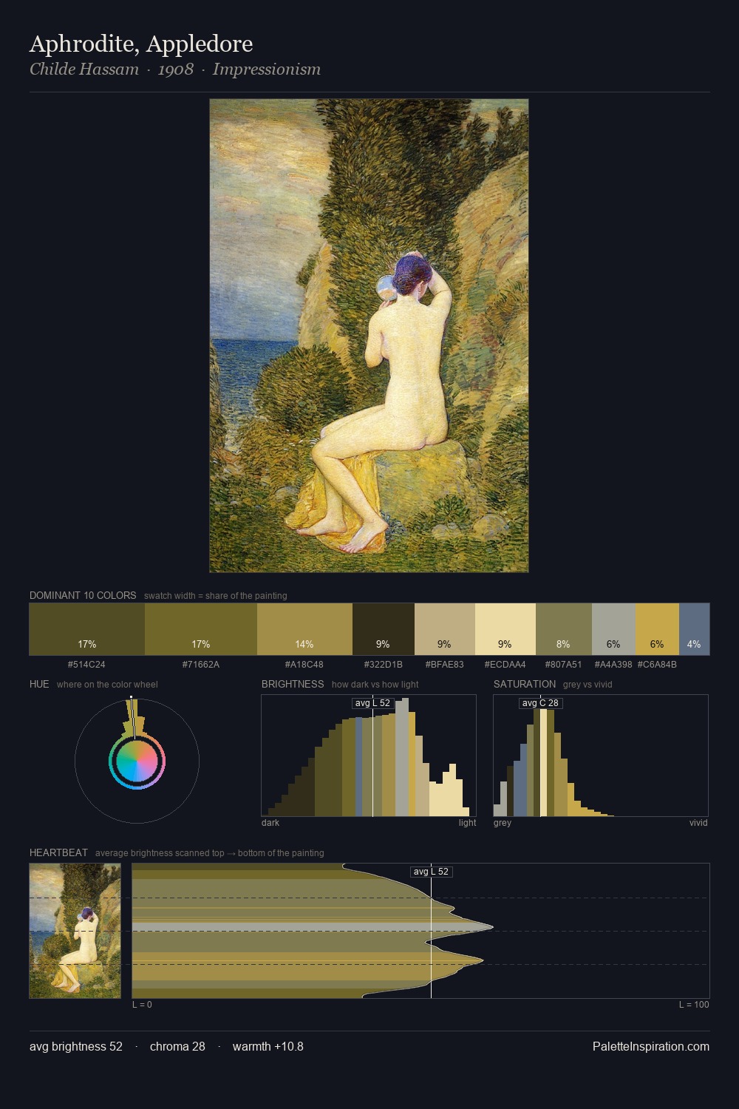This screenshot has height=1109, width=739.
Task: Pick the #807A51 muted green swatch
Action: point(564,629)
